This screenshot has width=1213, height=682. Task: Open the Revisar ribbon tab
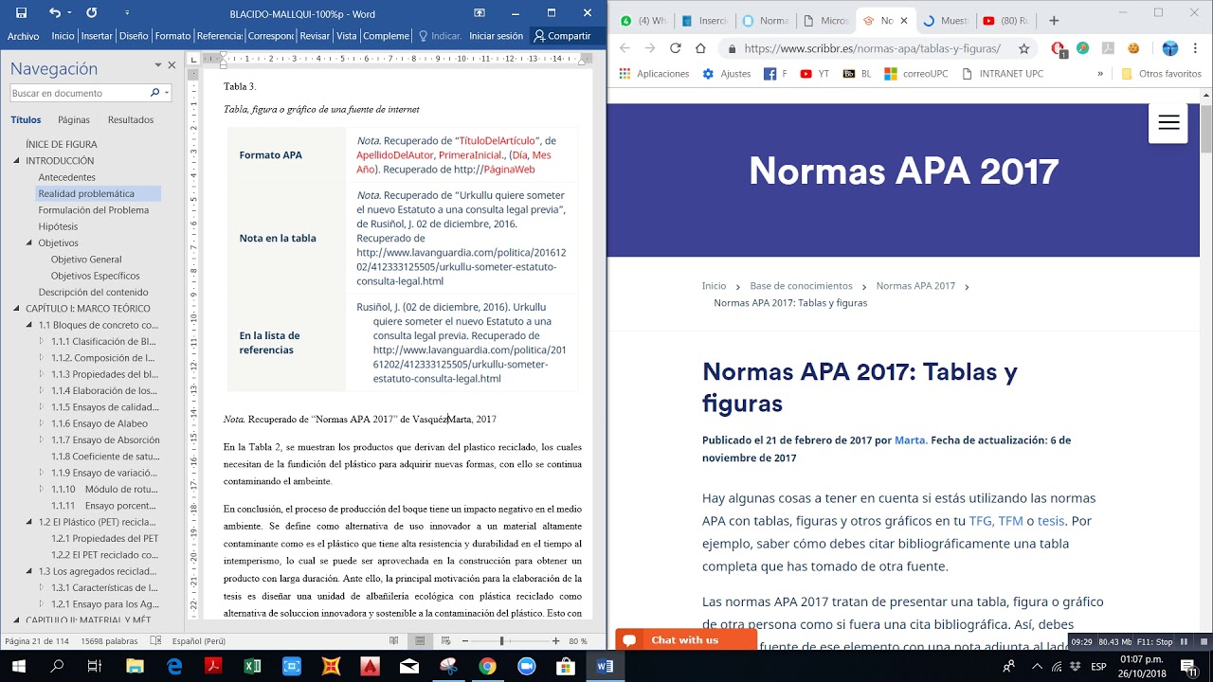[315, 36]
